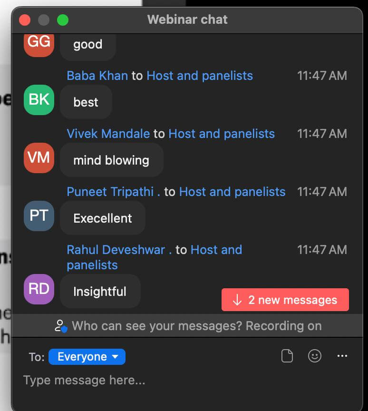The image size is (368, 411).
Task: Click the VM avatar of Vivek Mandale
Action: click(39, 158)
